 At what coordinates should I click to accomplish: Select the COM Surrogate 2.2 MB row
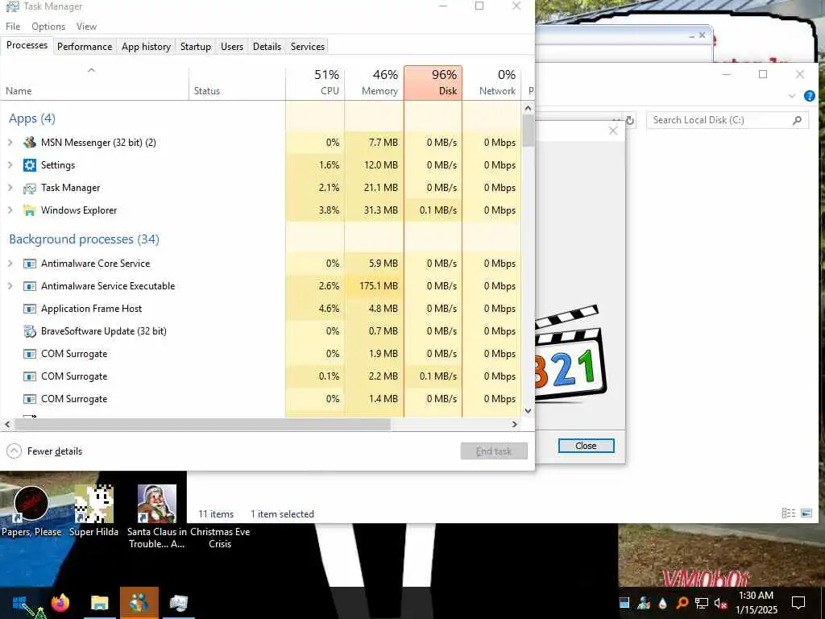click(262, 376)
